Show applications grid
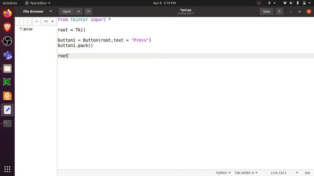The height and width of the screenshot is (176, 314). tap(7, 169)
